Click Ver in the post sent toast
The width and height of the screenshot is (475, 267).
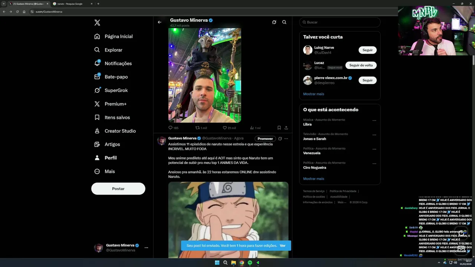pyautogui.click(x=283, y=245)
